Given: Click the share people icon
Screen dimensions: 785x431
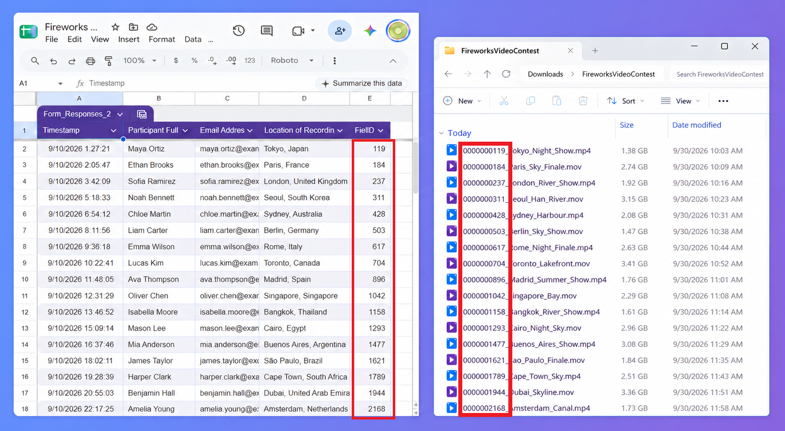Looking at the screenshot, I should tap(340, 31).
